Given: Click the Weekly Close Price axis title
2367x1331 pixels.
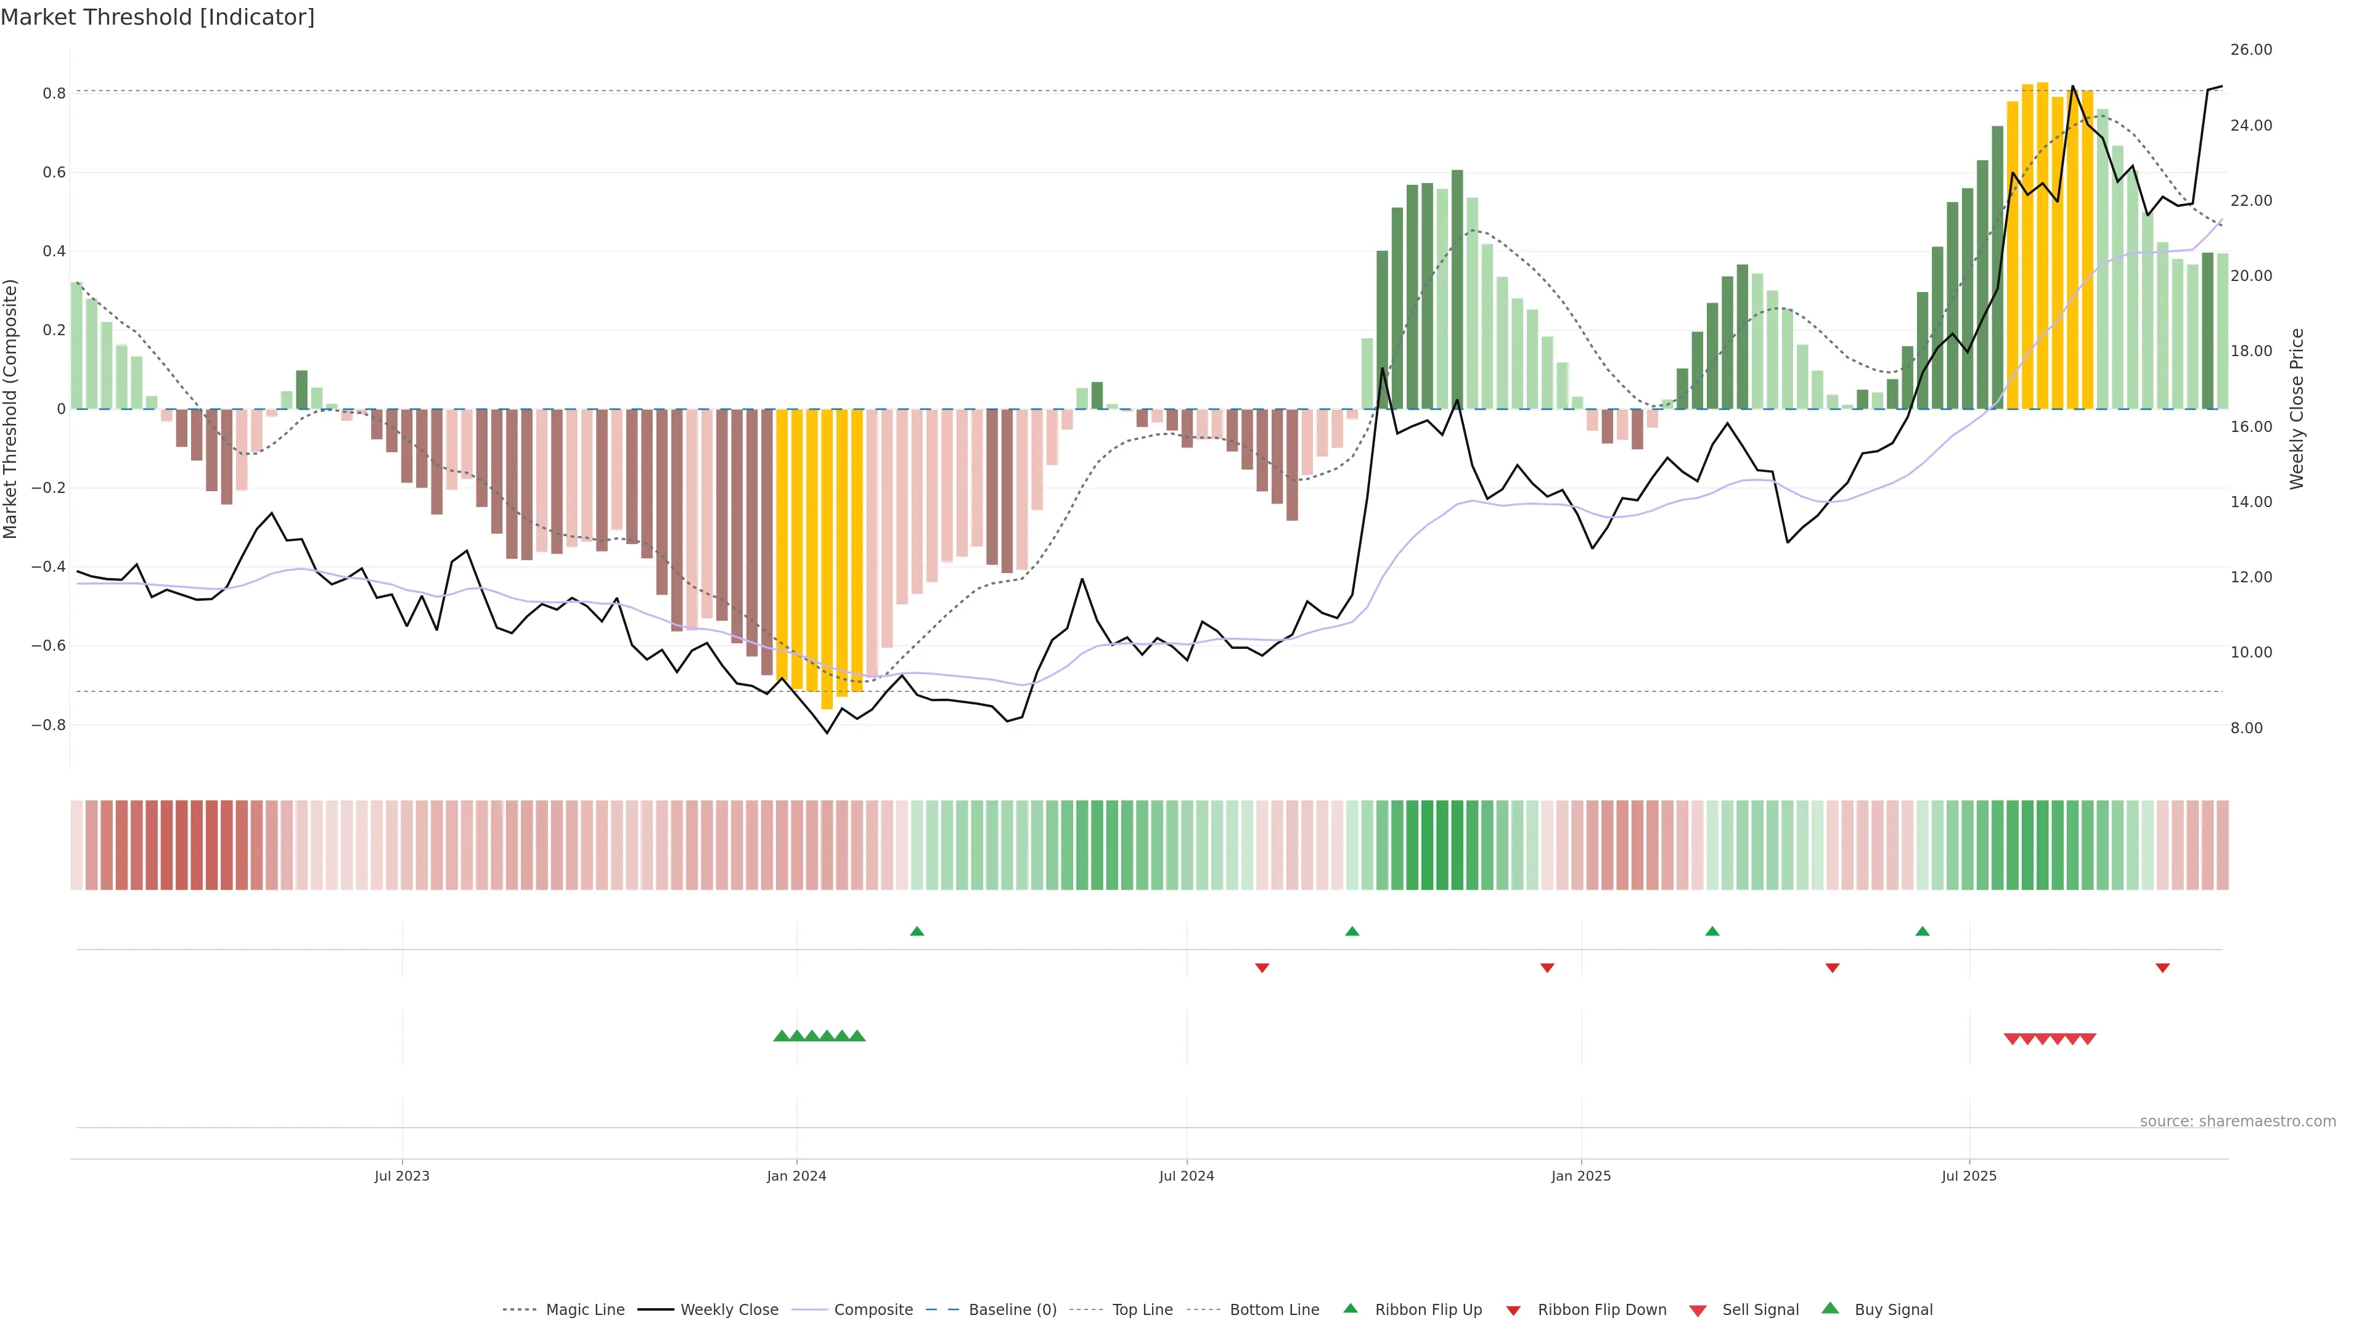Looking at the screenshot, I should coord(2296,409).
